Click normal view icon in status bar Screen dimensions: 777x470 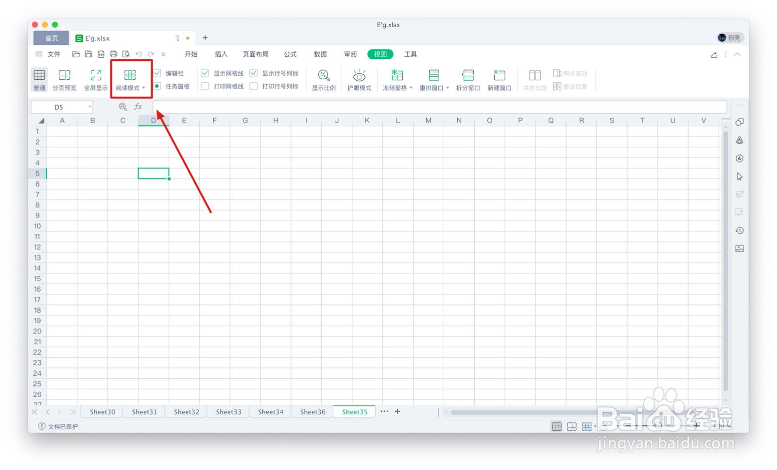pos(557,426)
